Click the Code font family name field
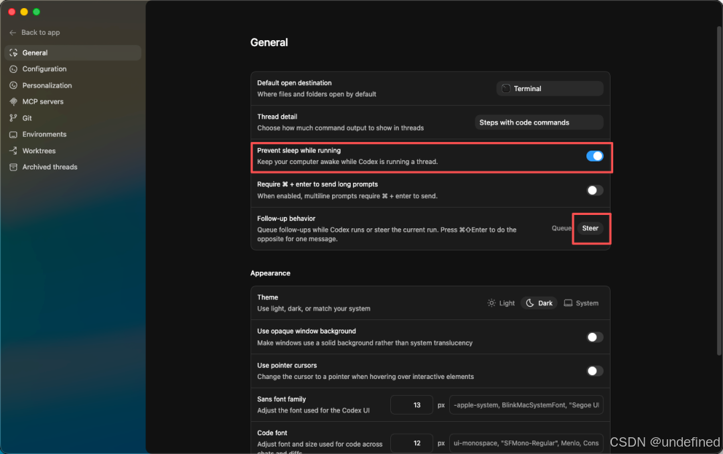The width and height of the screenshot is (723, 454). (526, 443)
